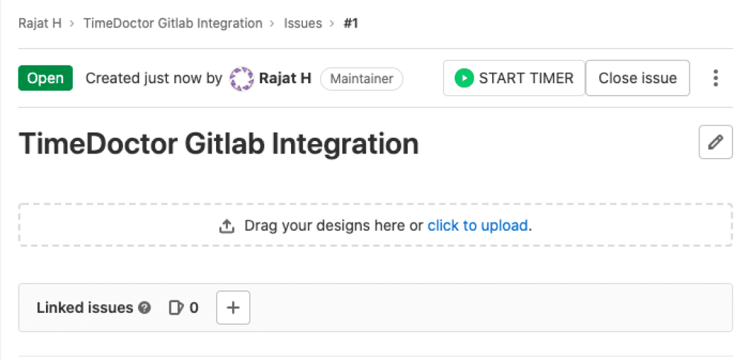The height and width of the screenshot is (360, 749).
Task: Click the "click to upload" link
Action: point(478,226)
